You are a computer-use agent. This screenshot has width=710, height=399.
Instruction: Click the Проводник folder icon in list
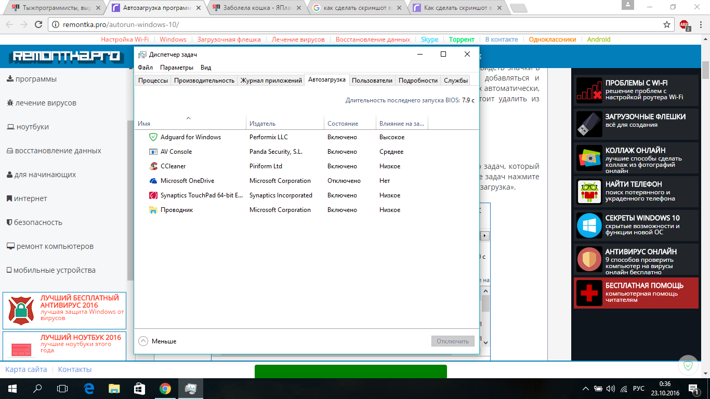point(153,210)
